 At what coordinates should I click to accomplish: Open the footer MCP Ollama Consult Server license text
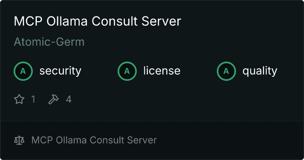pyautogui.click(x=94, y=140)
